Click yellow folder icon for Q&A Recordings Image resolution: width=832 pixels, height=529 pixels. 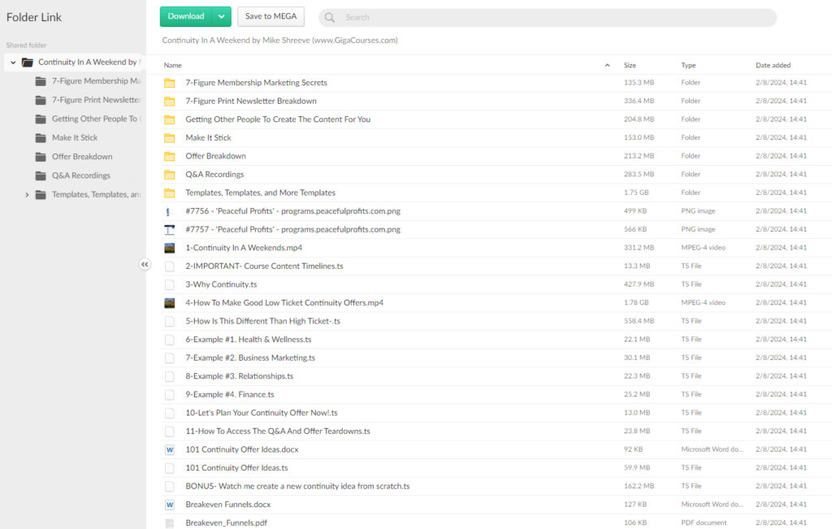click(170, 175)
